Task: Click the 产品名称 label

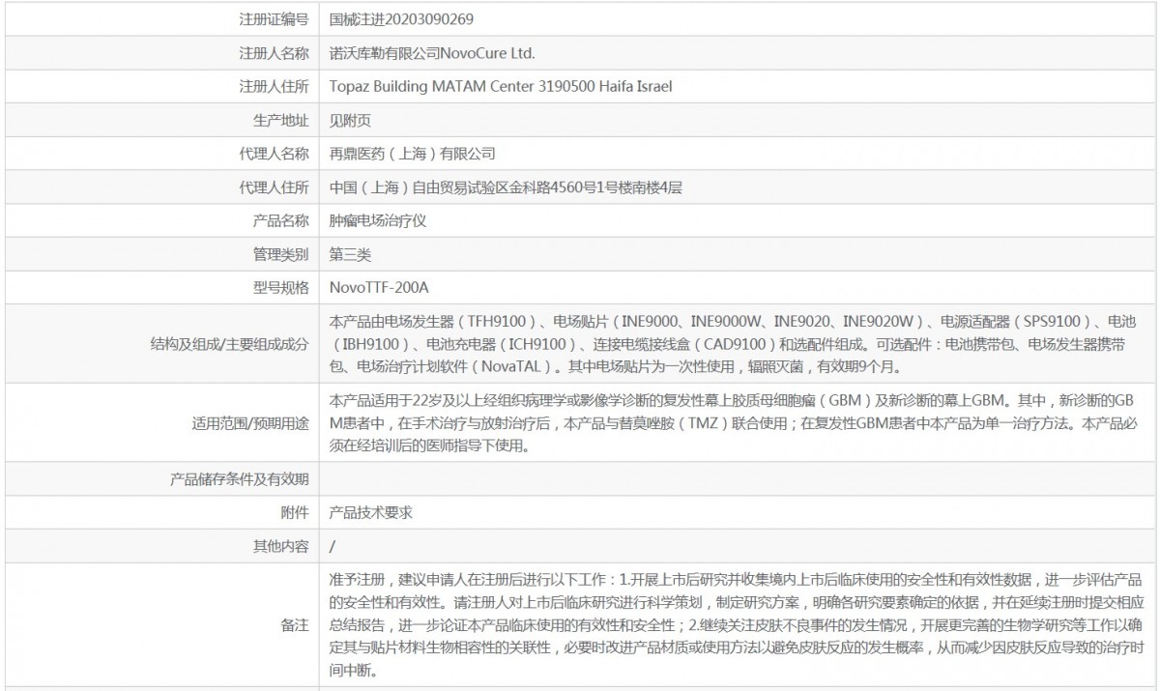Action: click(280, 220)
